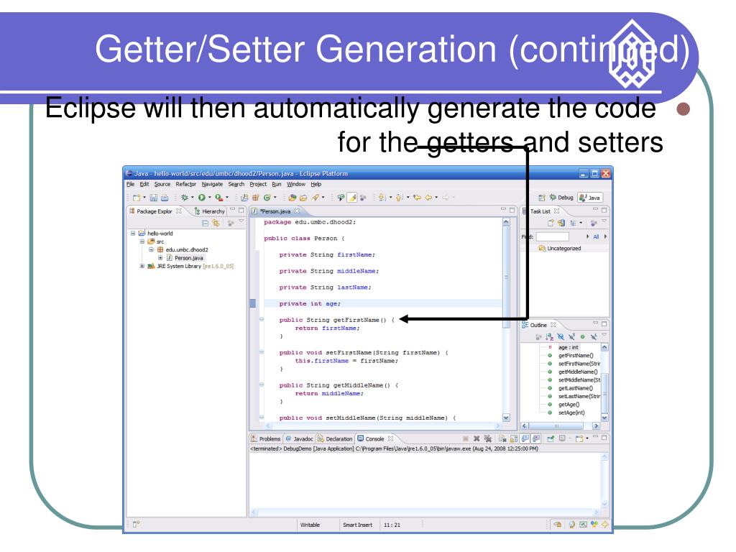Image resolution: width=736 pixels, height=552 pixels.
Task: Toggle Link with Editor in Package Explorer
Action: 216,224
